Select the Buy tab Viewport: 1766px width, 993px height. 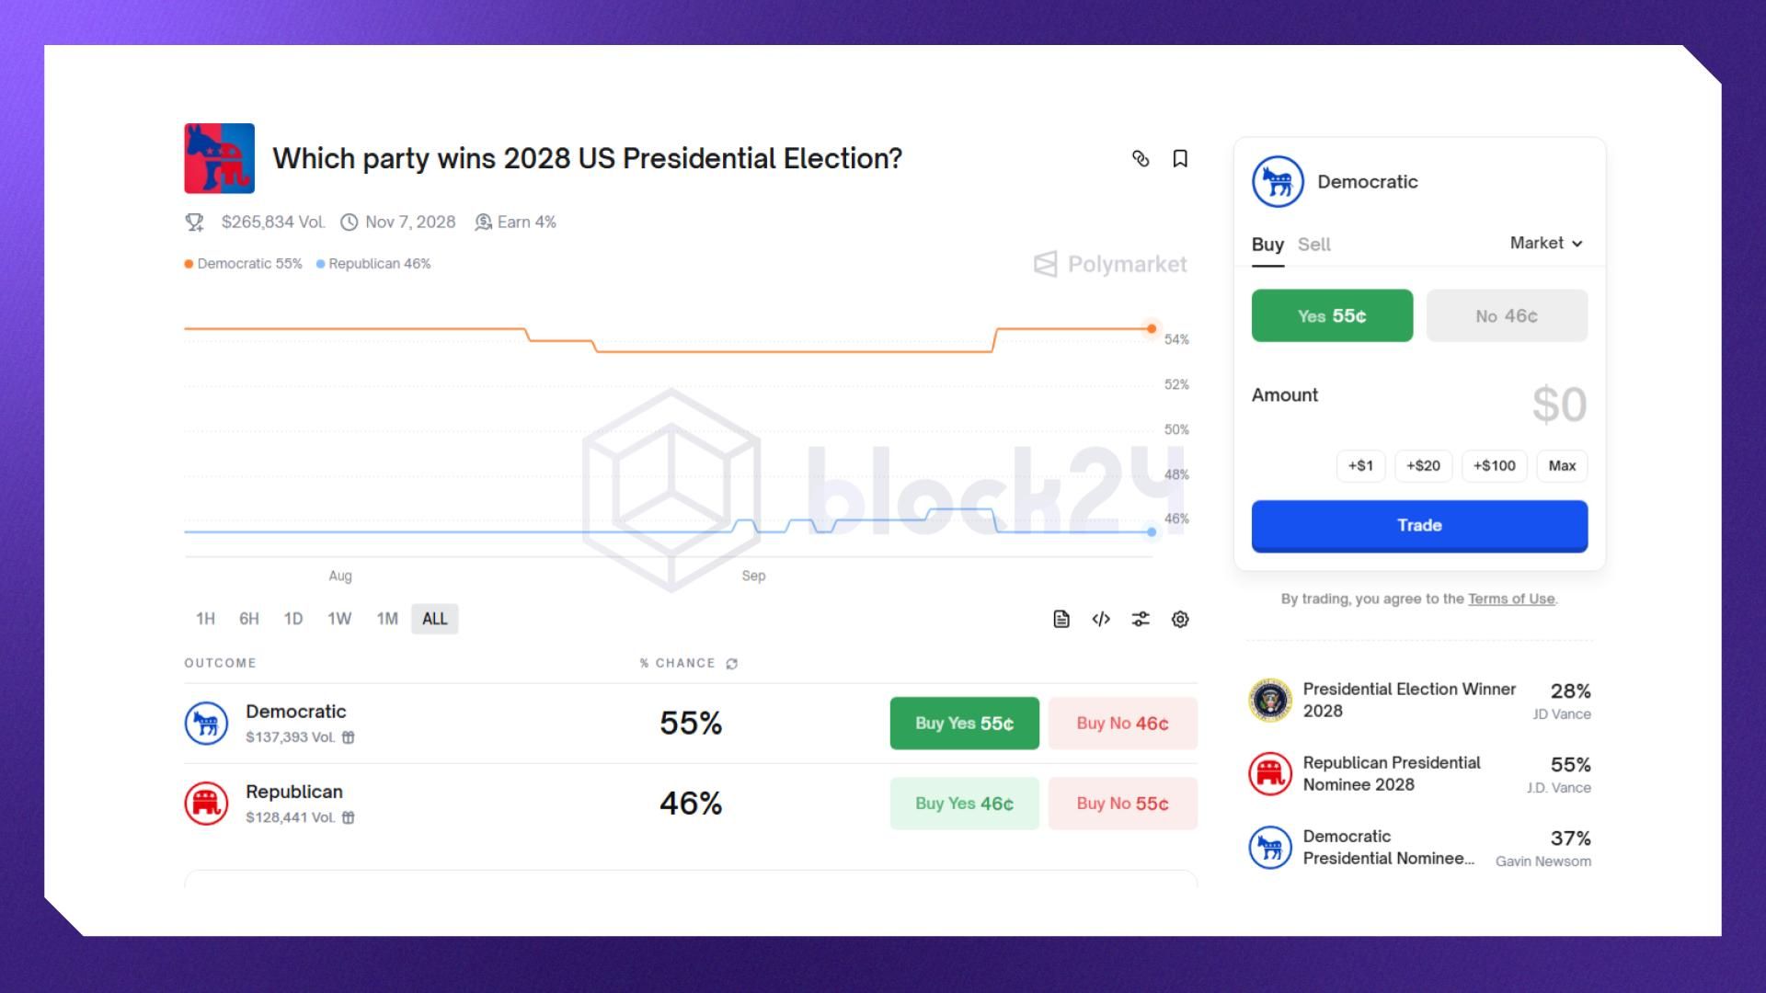(x=1267, y=245)
